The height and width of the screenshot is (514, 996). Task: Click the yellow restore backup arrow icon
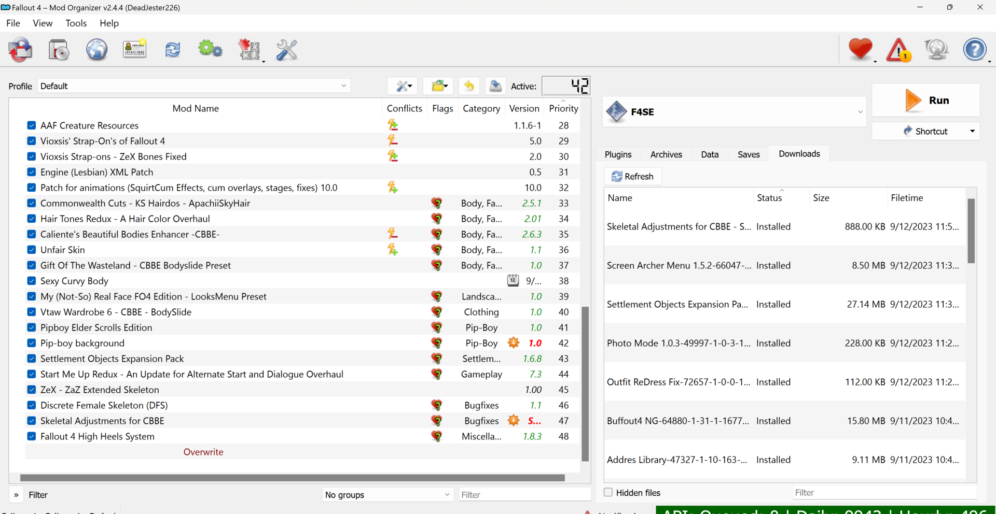[469, 86]
